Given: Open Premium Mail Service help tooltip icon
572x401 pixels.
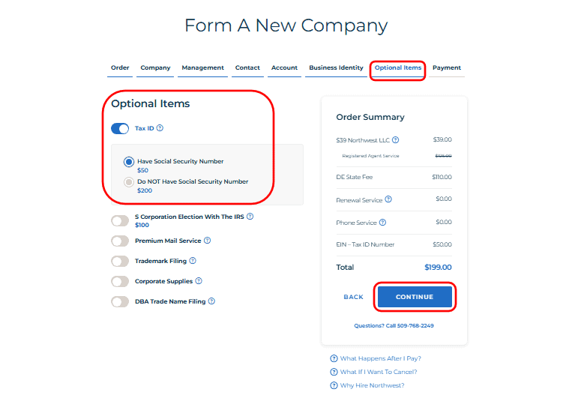Looking at the screenshot, I should point(208,241).
